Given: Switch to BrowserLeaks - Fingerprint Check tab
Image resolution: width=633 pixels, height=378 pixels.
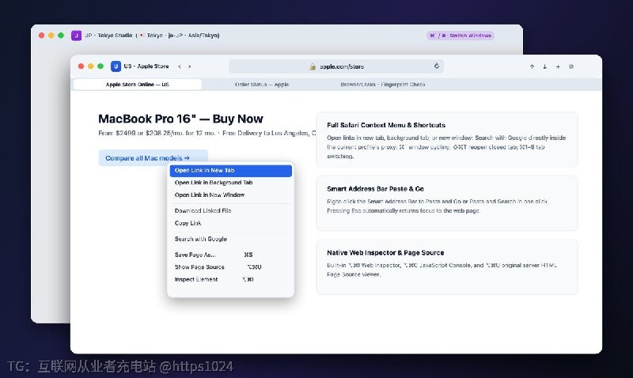Looking at the screenshot, I should coord(383,85).
